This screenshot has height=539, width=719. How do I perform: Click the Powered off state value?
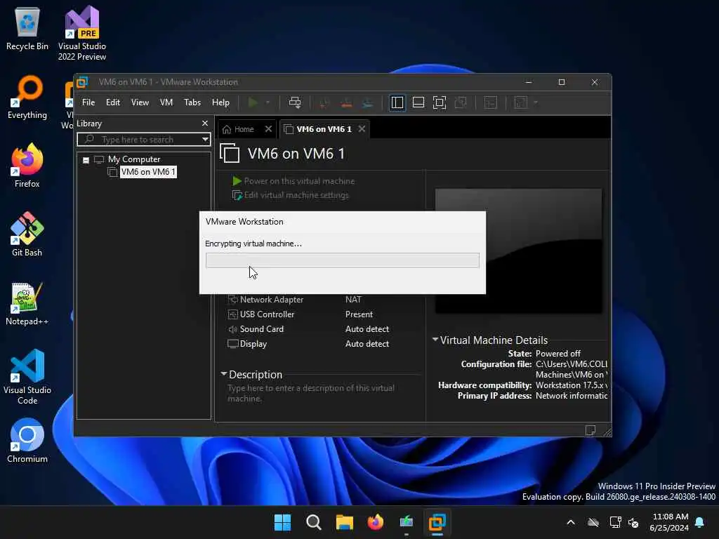(558, 354)
